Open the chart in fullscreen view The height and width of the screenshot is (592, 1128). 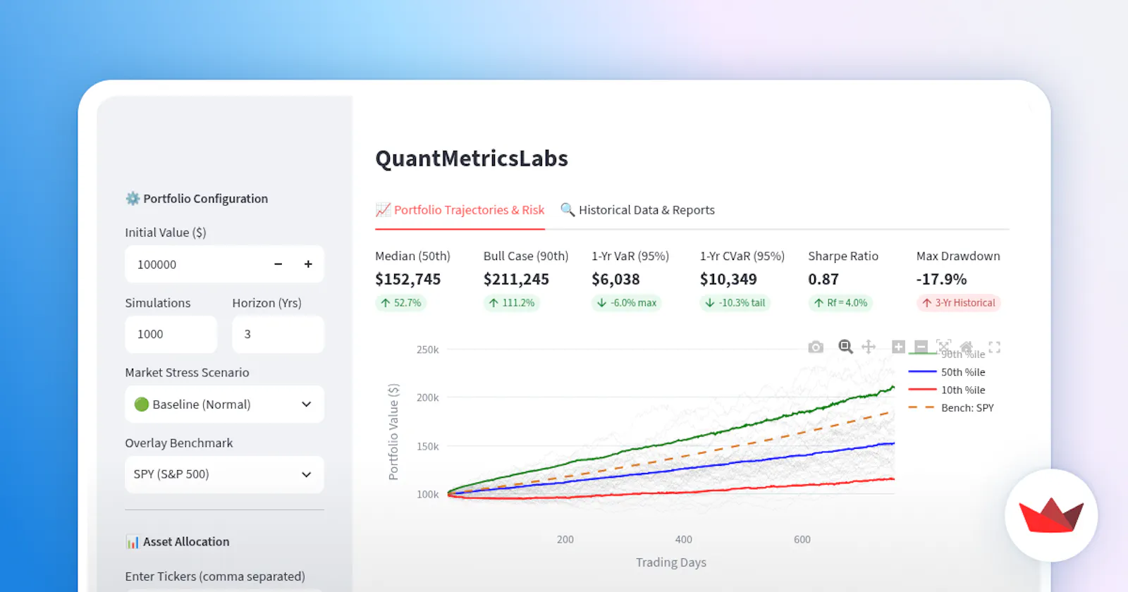pos(994,347)
